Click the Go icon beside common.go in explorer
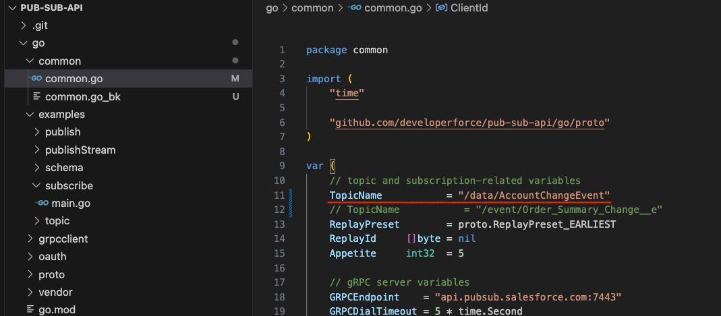721x316 pixels. (35, 79)
